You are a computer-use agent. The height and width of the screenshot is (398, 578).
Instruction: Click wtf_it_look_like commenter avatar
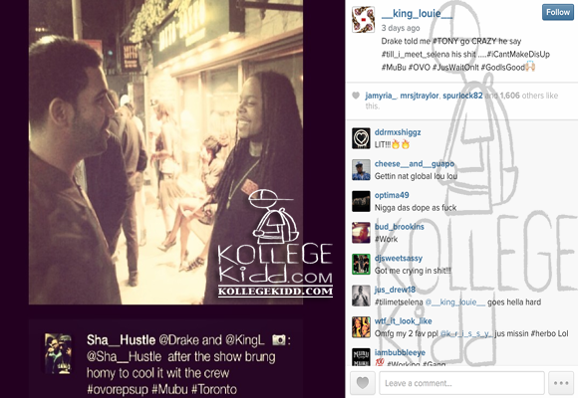coord(361,327)
